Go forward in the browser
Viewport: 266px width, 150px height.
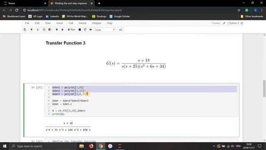point(10,10)
